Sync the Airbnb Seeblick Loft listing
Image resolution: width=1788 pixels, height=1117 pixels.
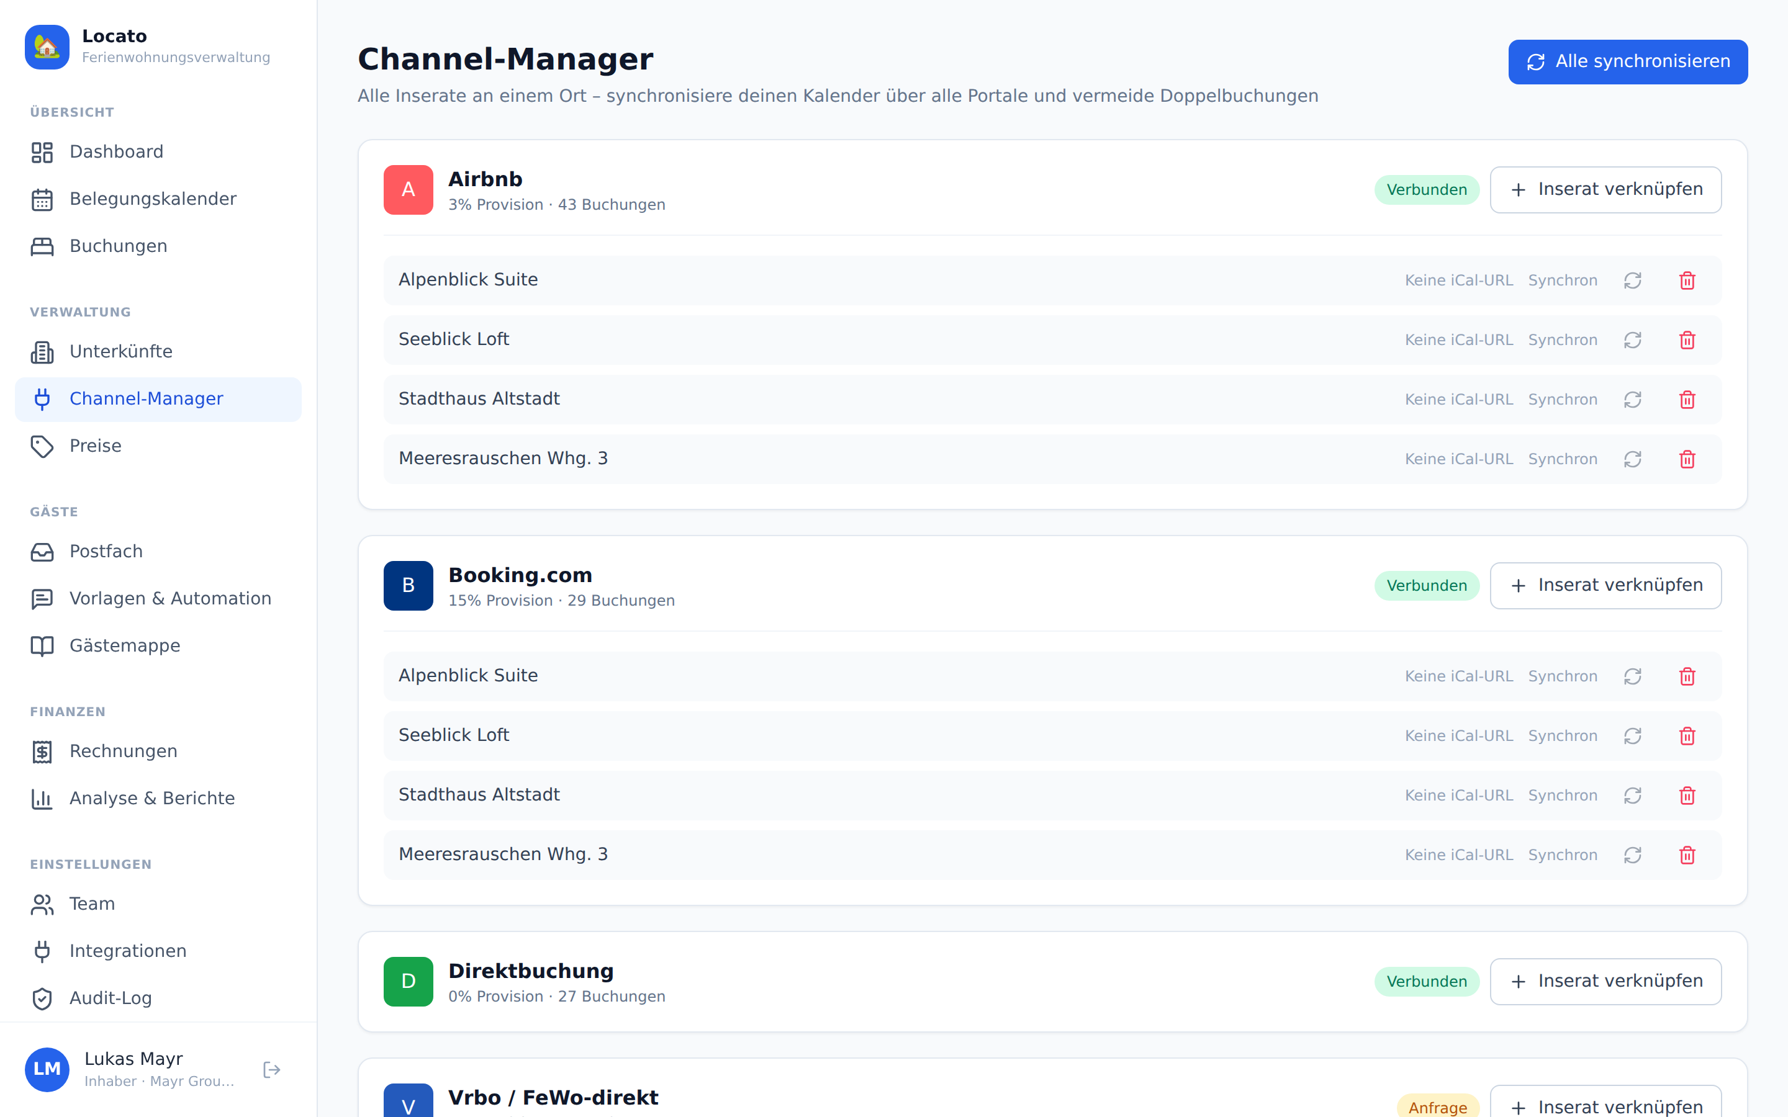click(1633, 341)
